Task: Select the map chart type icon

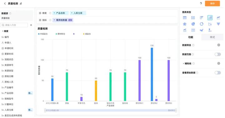Action: tap(202, 30)
